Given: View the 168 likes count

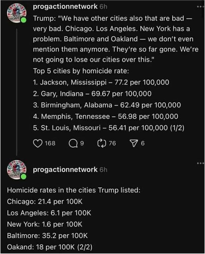Looking at the screenshot, I should click(50, 143).
